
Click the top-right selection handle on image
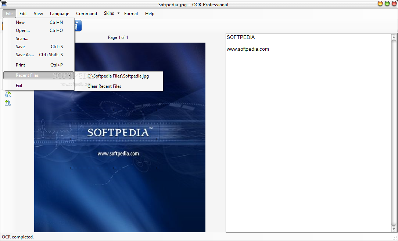[158, 110]
